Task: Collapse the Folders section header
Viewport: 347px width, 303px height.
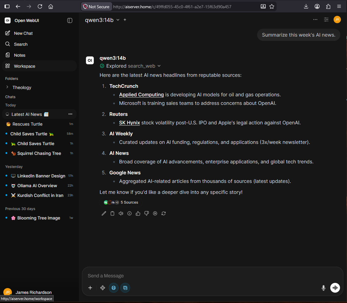Action: point(12,79)
